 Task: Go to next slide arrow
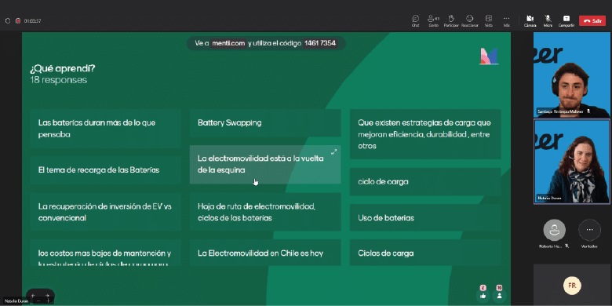[47, 296]
